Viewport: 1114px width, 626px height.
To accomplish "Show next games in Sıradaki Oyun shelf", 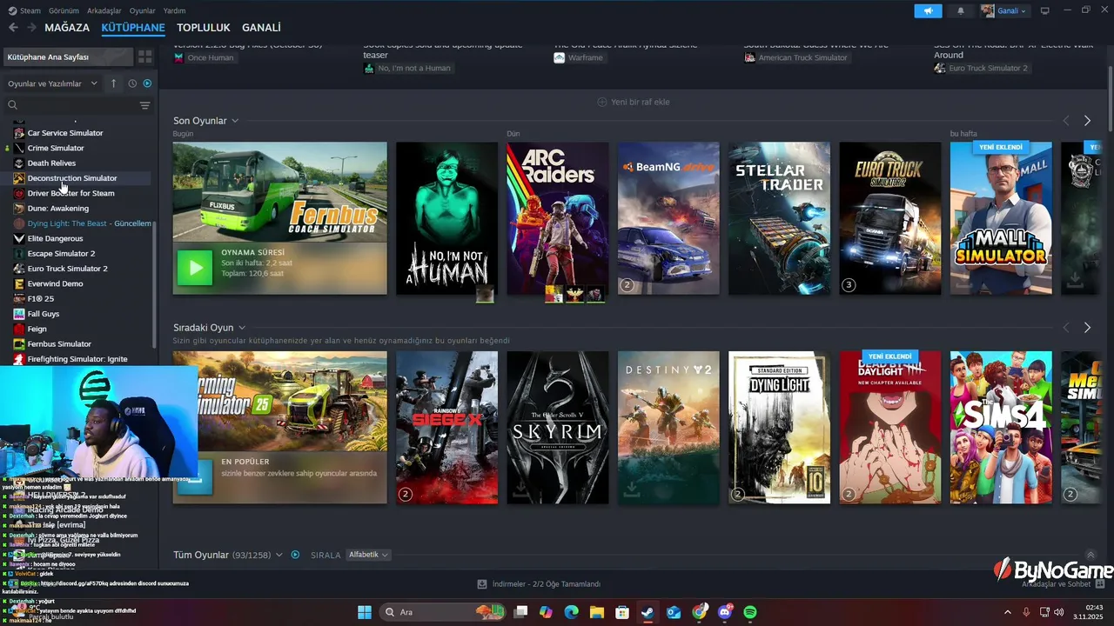I will click(1087, 328).
